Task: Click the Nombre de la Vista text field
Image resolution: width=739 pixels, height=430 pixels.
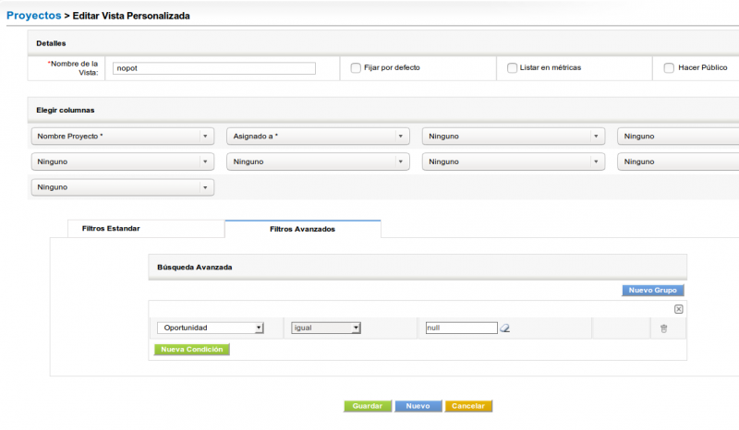Action: coord(213,68)
